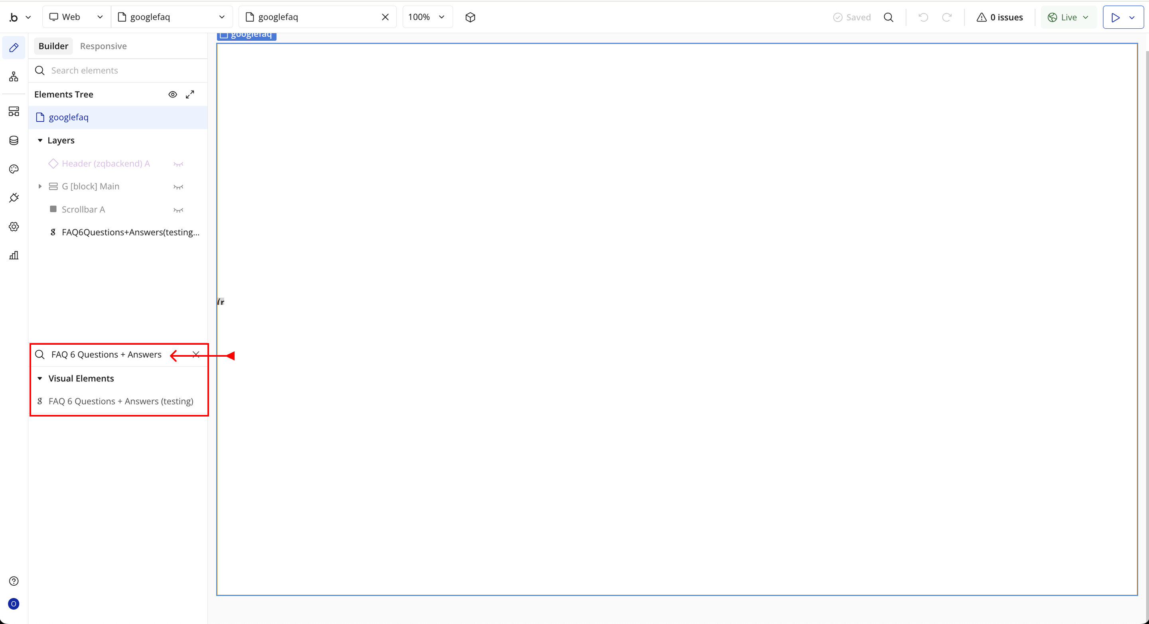Select the Builder tab

point(53,46)
